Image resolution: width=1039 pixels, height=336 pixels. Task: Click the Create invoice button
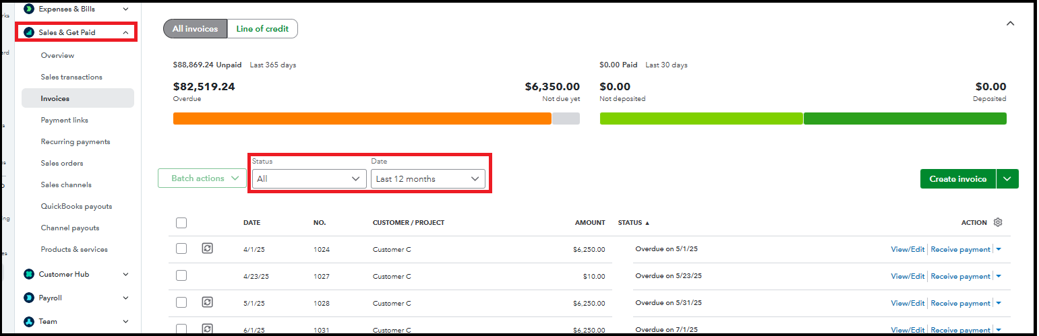pyautogui.click(x=957, y=179)
